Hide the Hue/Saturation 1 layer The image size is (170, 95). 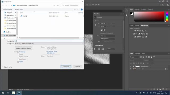pyautogui.click(x=130, y=66)
